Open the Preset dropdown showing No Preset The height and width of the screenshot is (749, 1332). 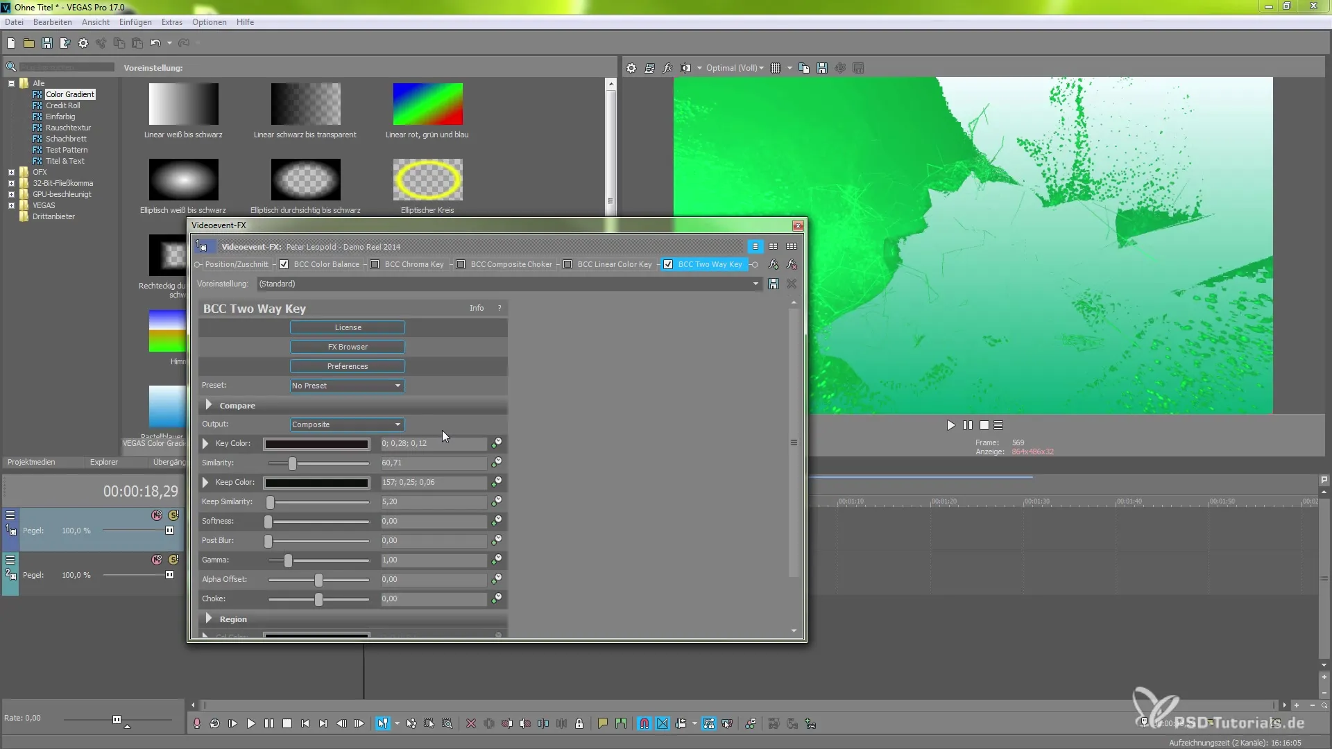point(347,386)
